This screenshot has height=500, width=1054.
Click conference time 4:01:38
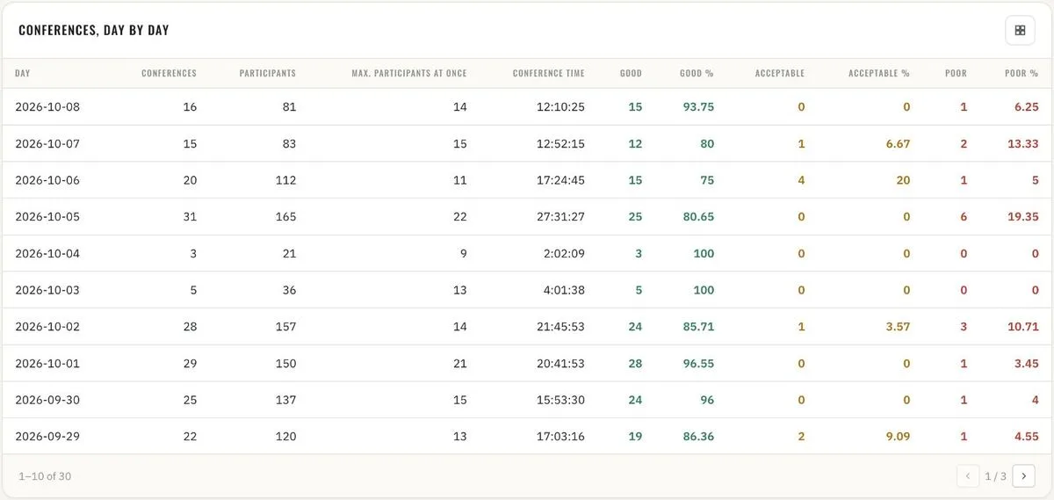pos(564,290)
